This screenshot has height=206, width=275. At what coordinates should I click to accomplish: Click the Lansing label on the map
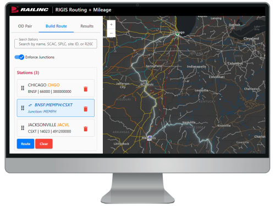(216, 18)
